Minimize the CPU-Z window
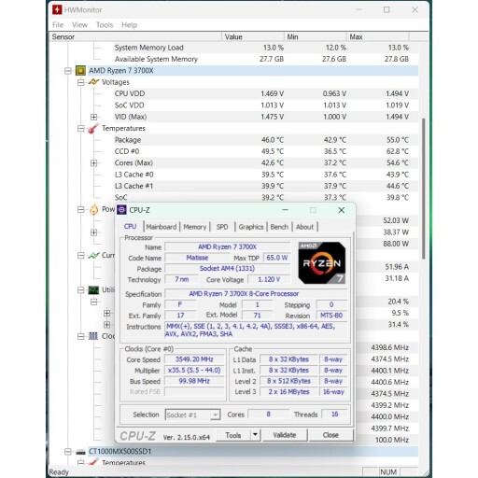Screen dimensions: 478x478 pyautogui.click(x=285, y=210)
